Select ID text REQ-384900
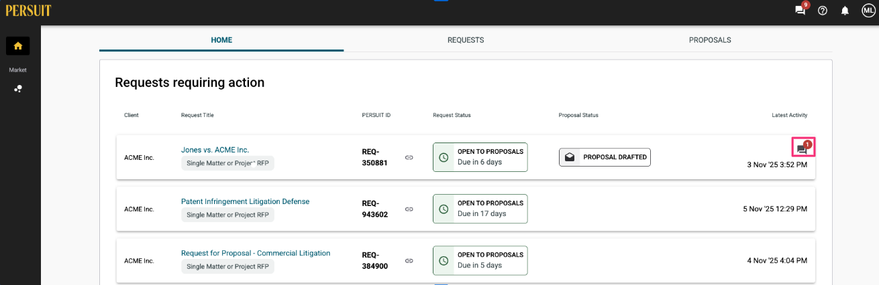This screenshot has width=879, height=285. tap(375, 260)
